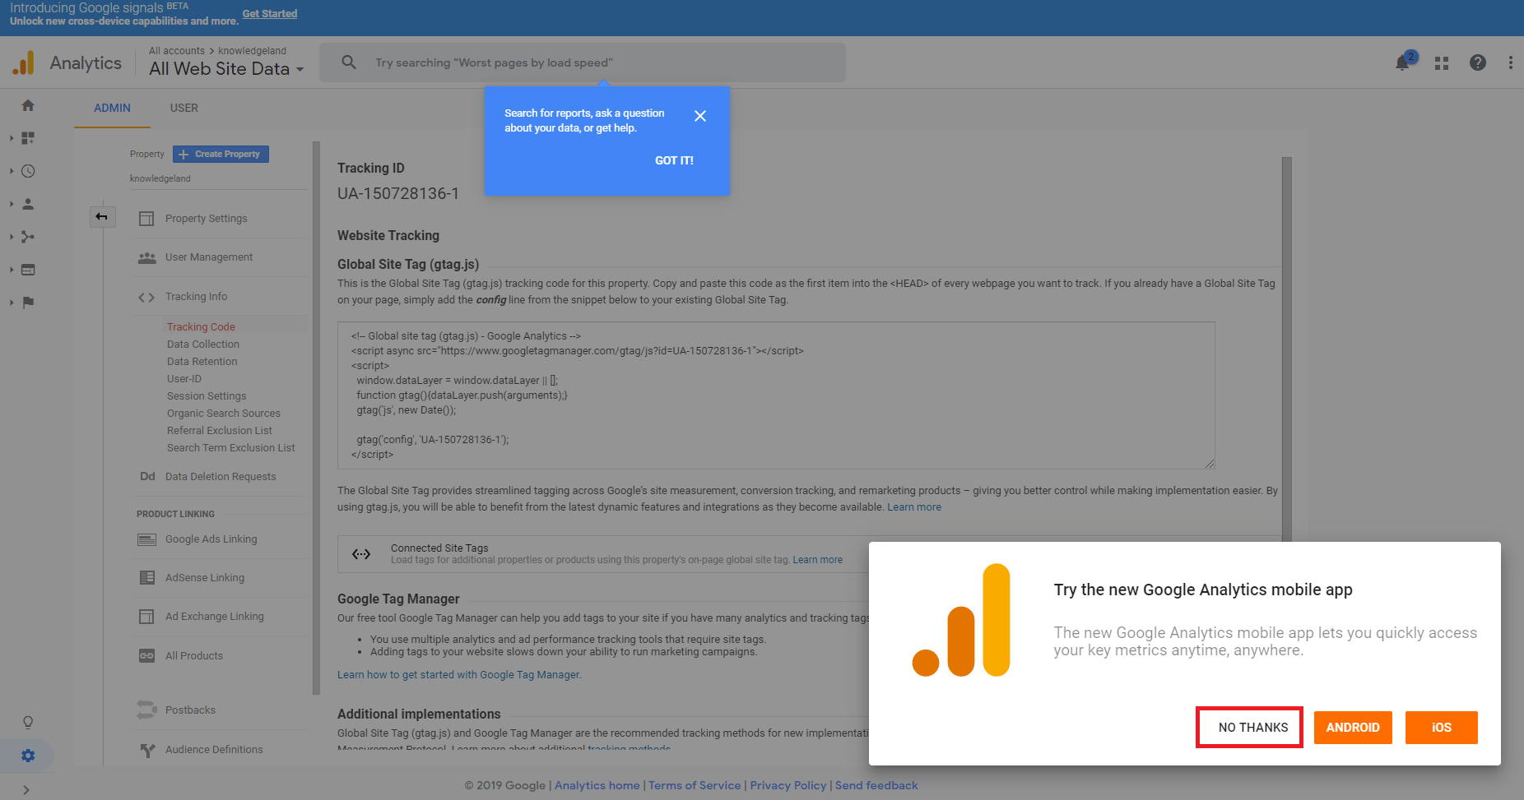This screenshot has width=1524, height=800.
Task: Open the Audience person icon
Action: click(x=28, y=204)
